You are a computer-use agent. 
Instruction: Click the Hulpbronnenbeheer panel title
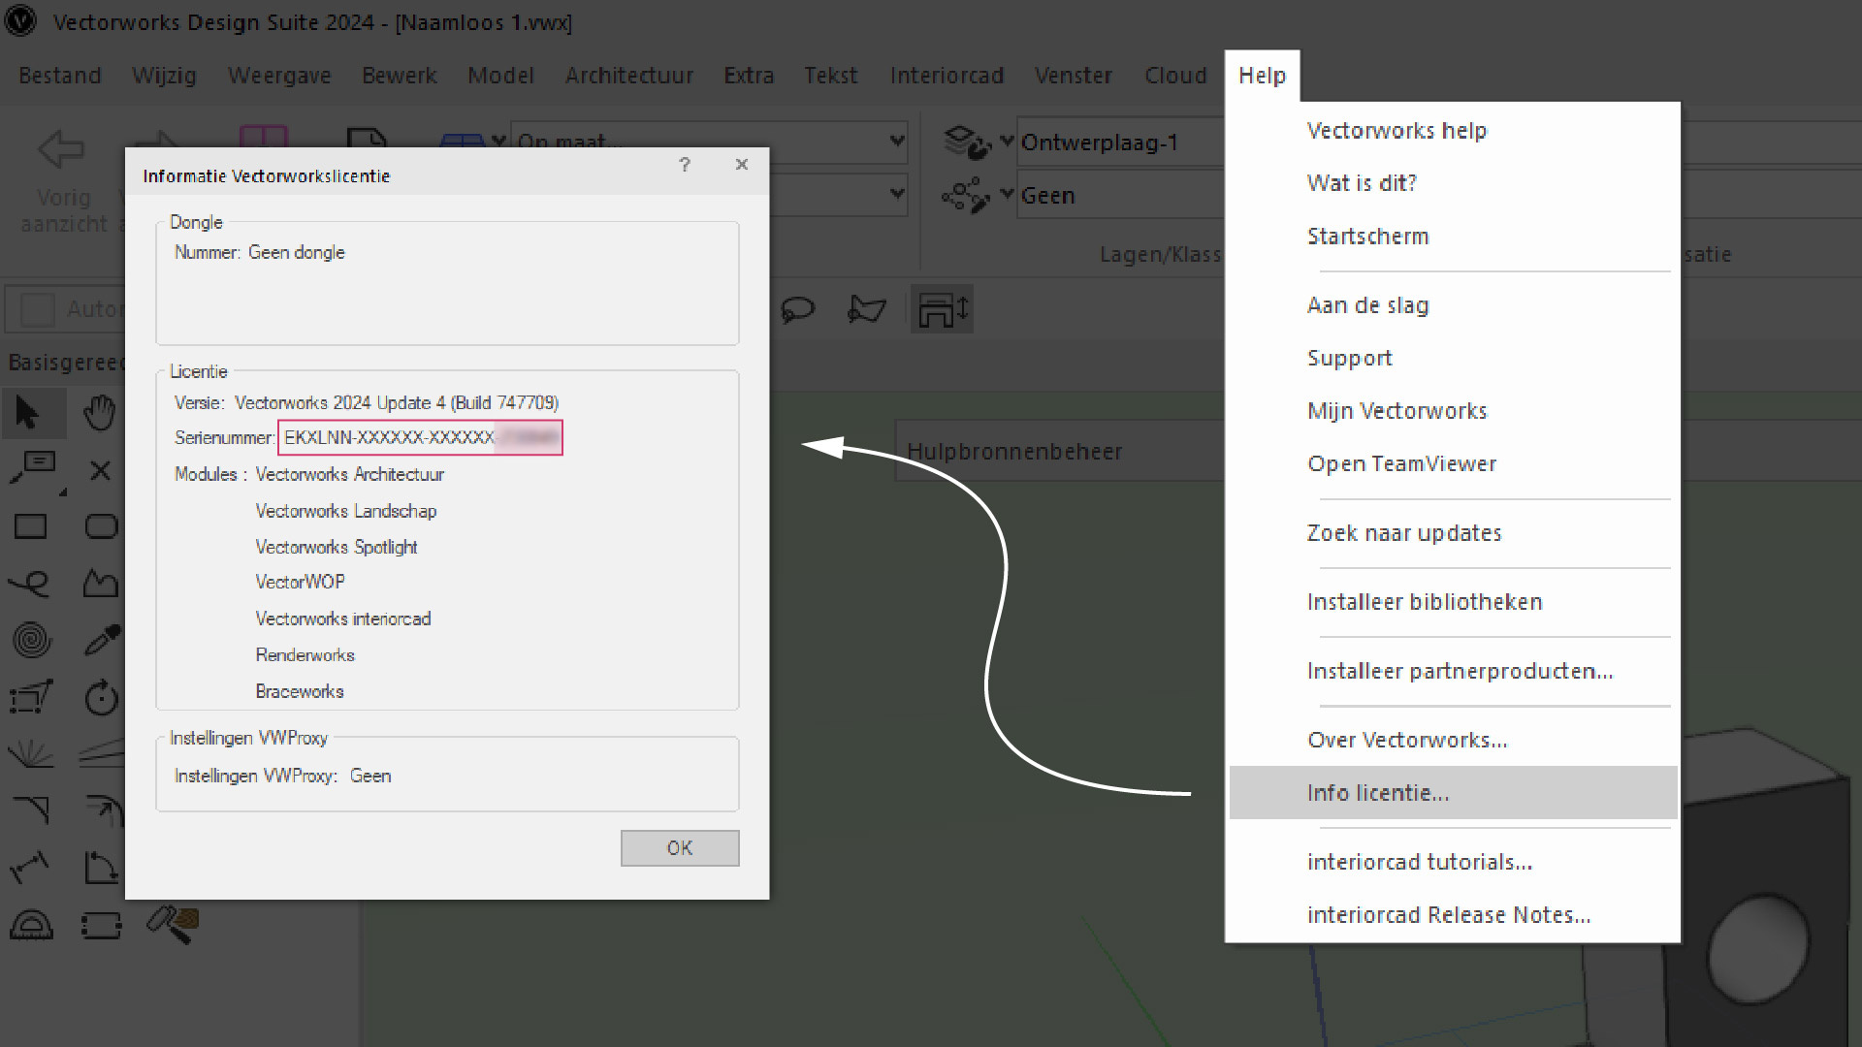1014,452
